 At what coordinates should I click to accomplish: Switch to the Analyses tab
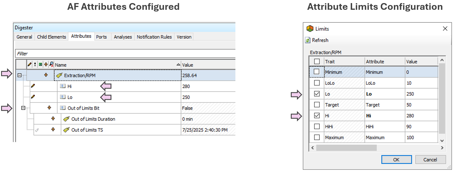(x=123, y=37)
